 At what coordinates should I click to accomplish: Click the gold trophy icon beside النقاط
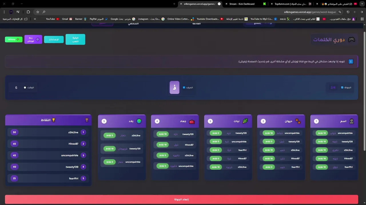(x=53, y=120)
